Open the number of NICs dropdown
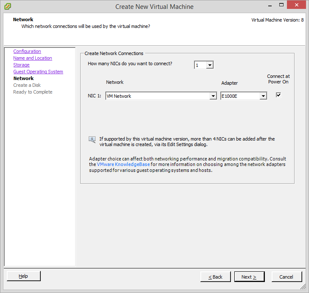The image size is (309, 293). 210,65
